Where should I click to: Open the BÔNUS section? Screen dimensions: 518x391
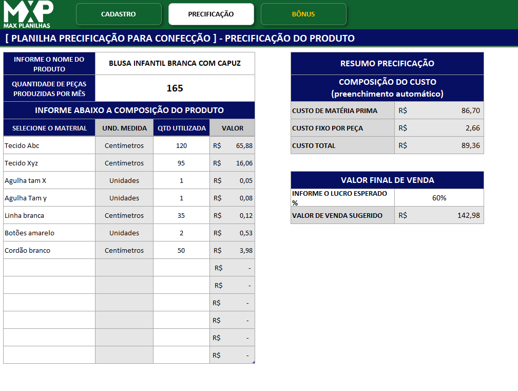[x=303, y=15]
